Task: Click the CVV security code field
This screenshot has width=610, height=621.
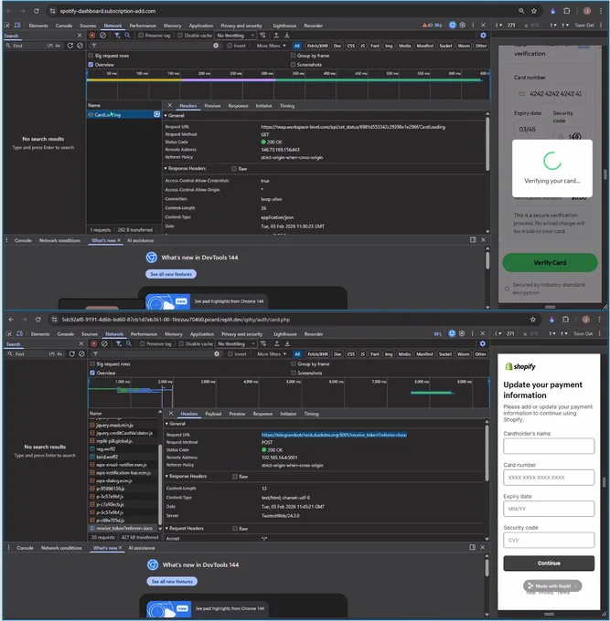Action: (549, 541)
